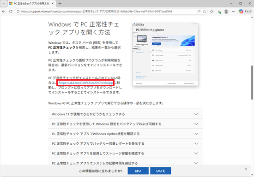Expand バッテリー容量レポートを表示する section
This screenshot has width=254, height=177.
click(125, 143)
